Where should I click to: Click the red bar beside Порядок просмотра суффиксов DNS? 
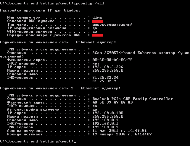(97, 35)
